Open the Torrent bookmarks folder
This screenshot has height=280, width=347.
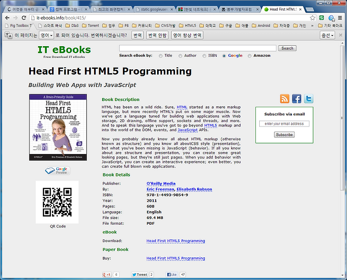pos(91,25)
